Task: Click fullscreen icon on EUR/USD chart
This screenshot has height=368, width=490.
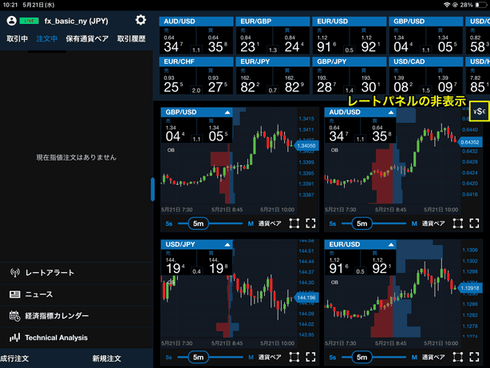Action: [x=474, y=357]
